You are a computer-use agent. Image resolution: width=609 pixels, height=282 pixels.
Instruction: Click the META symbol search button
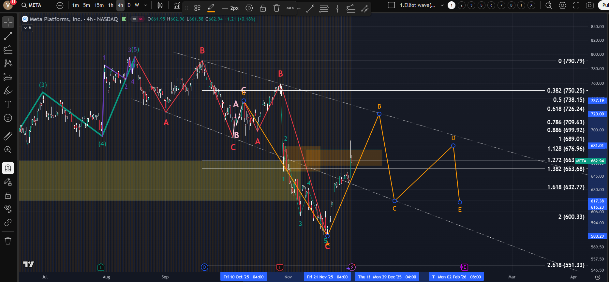[x=31, y=5]
